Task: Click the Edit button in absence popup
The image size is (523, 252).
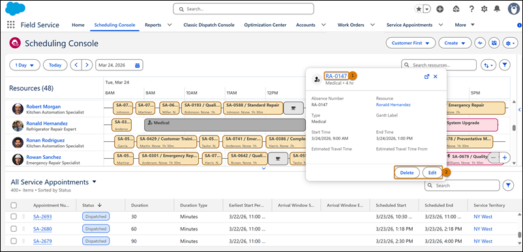Action: click(x=432, y=173)
